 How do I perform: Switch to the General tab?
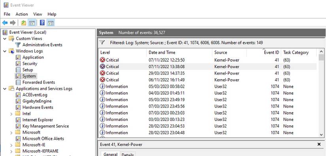(x=110, y=154)
